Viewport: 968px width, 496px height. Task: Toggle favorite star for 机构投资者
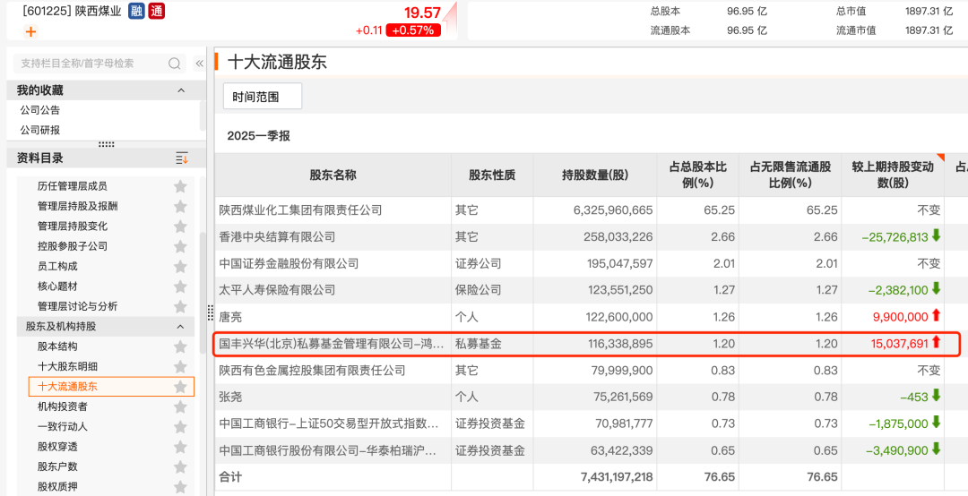pyautogui.click(x=180, y=406)
